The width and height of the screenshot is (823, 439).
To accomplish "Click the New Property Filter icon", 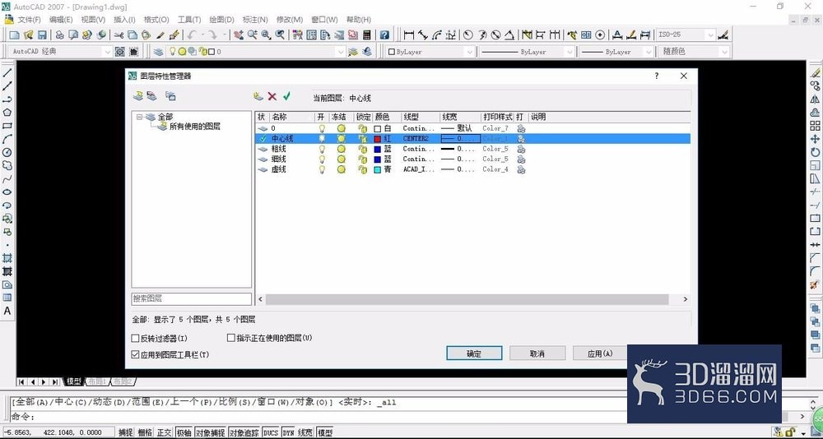I will [x=138, y=96].
